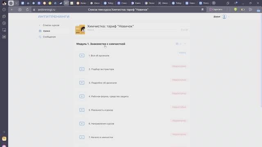Collapse Модуль 1 with the chevron arrow

coord(185,44)
